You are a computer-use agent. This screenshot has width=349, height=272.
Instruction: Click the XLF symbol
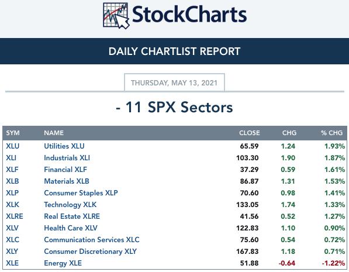[12, 170]
